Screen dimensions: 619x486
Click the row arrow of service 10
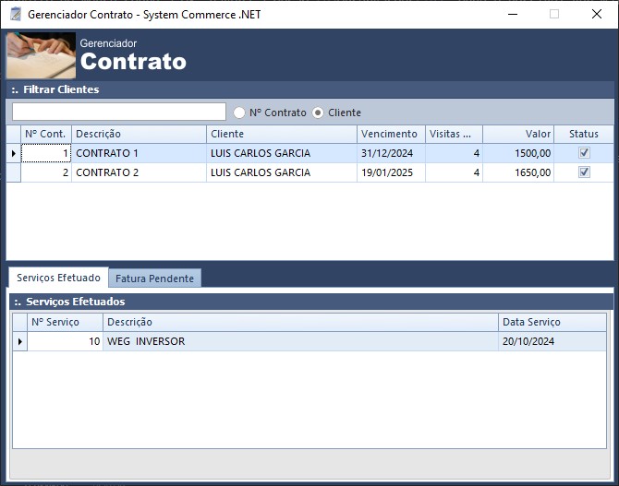coord(20,341)
